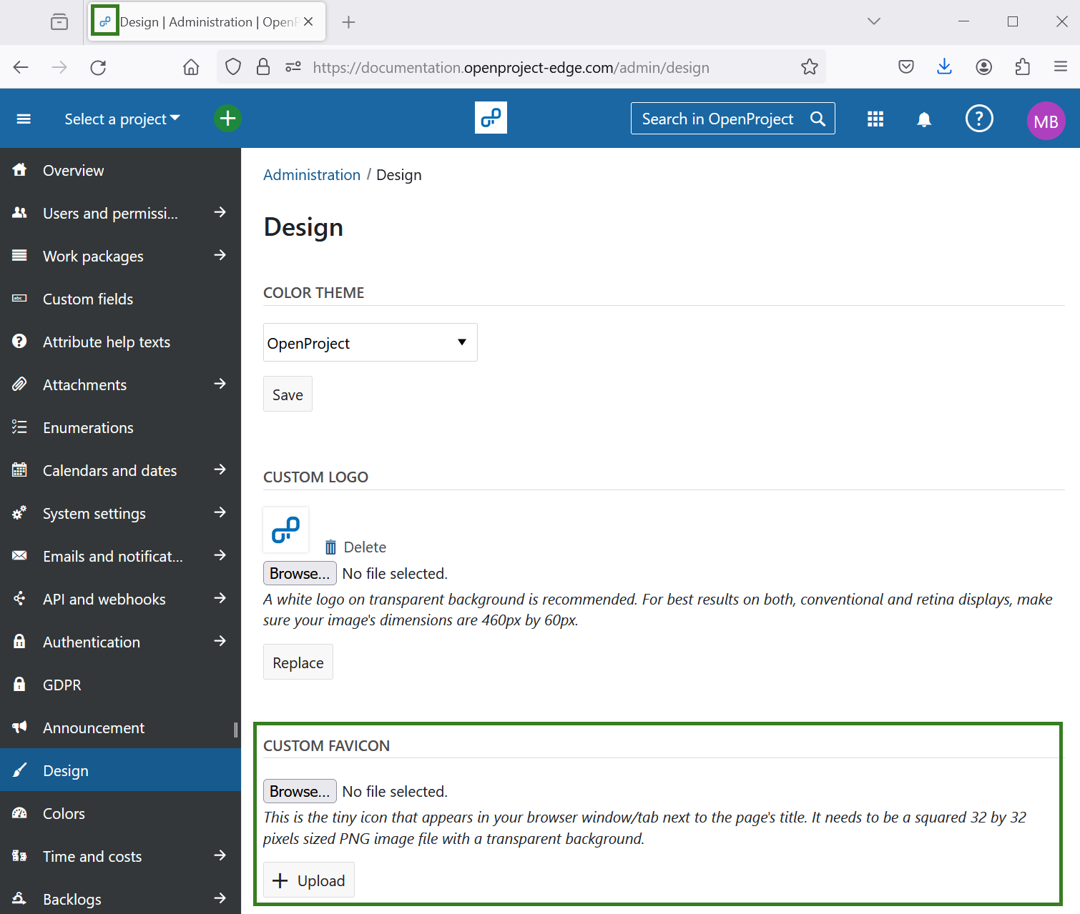Click the Firefox downloads icon
Image resolution: width=1080 pixels, height=914 pixels.
point(944,67)
